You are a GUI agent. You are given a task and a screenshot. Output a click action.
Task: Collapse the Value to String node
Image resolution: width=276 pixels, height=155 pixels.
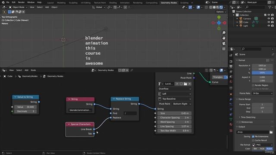coord(16,97)
